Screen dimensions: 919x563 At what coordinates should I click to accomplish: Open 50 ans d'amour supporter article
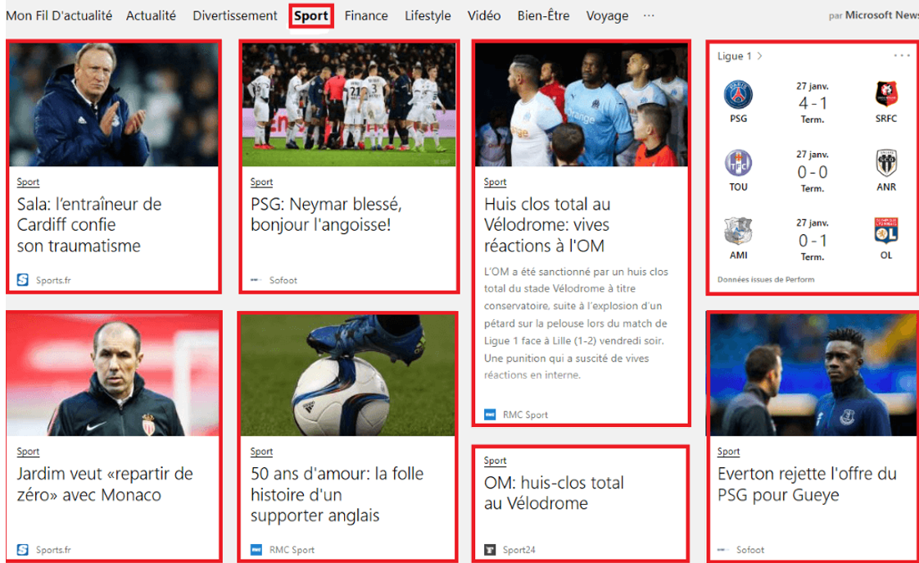tap(337, 494)
